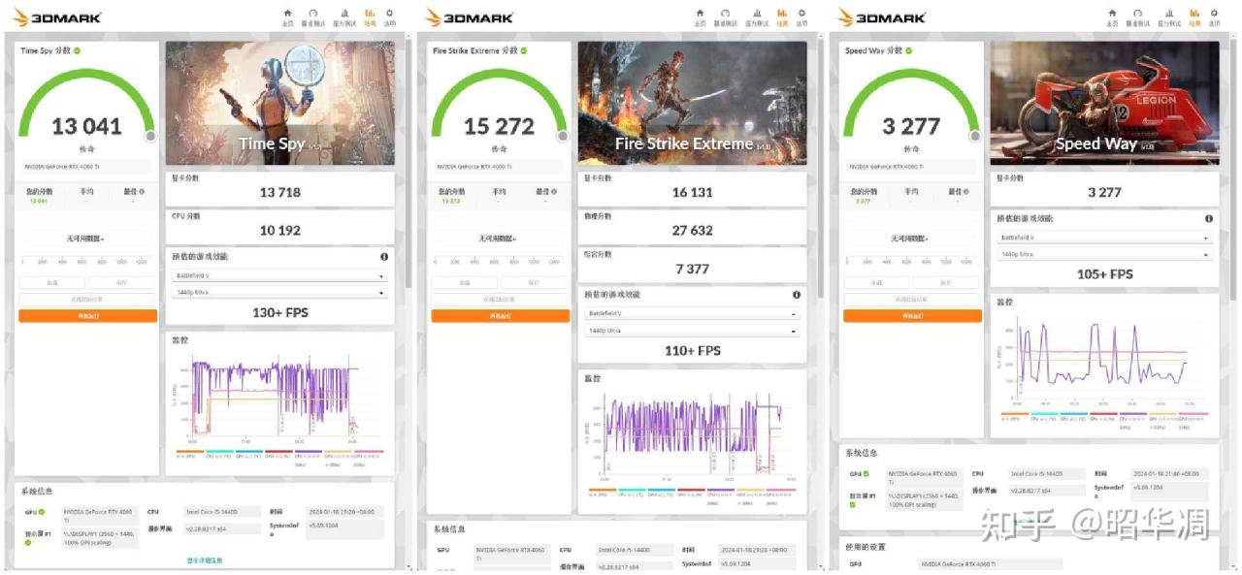
Task: Click the 3DMark logo in the Fire Strike Extreme window
Action: (x=470, y=16)
